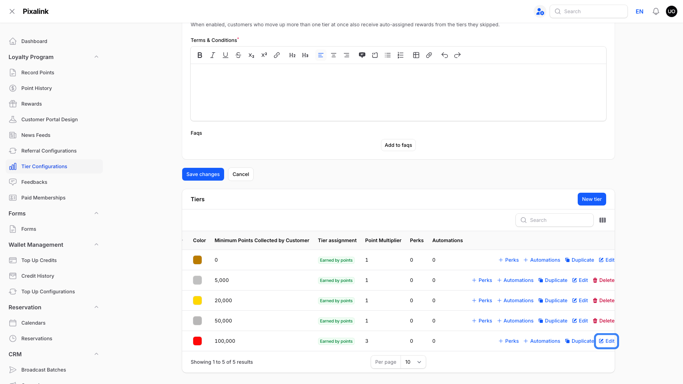Viewport: 683px width, 384px height.
Task: Click the New tier button
Action: pyautogui.click(x=592, y=199)
